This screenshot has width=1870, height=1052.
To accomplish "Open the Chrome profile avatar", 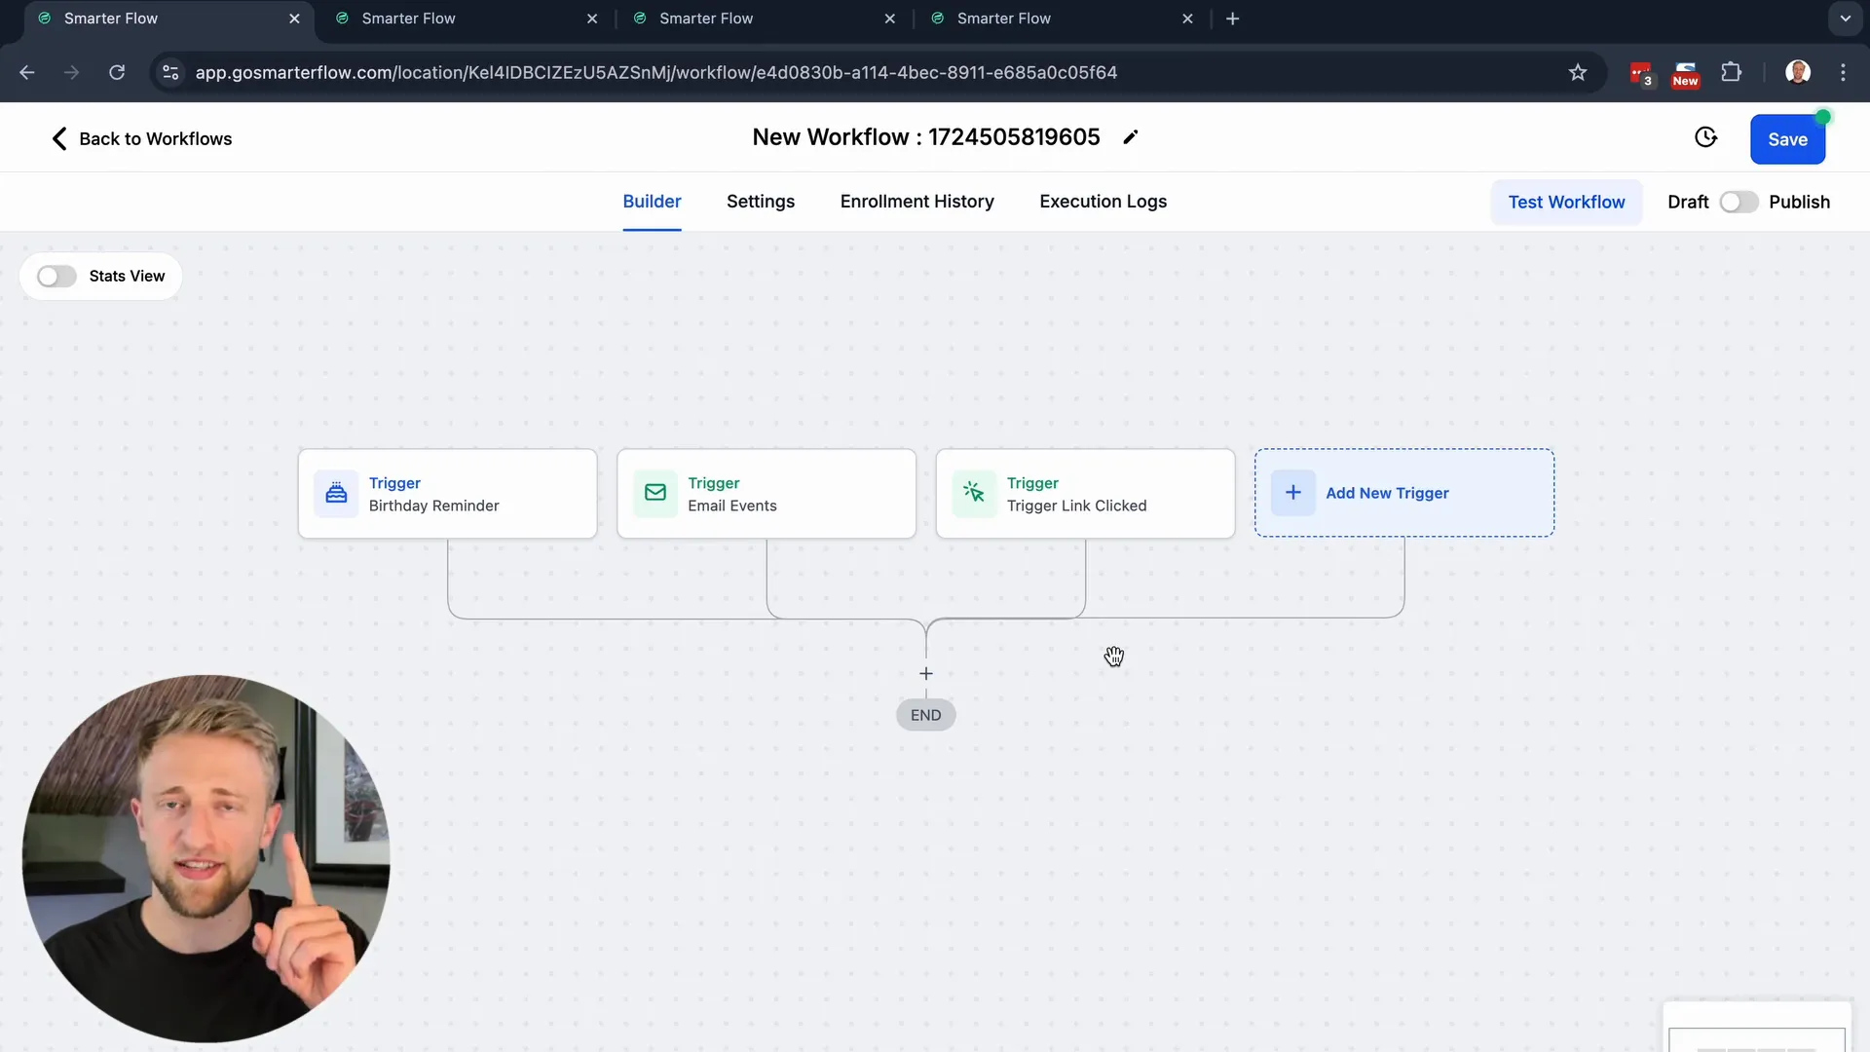I will click(x=1798, y=72).
